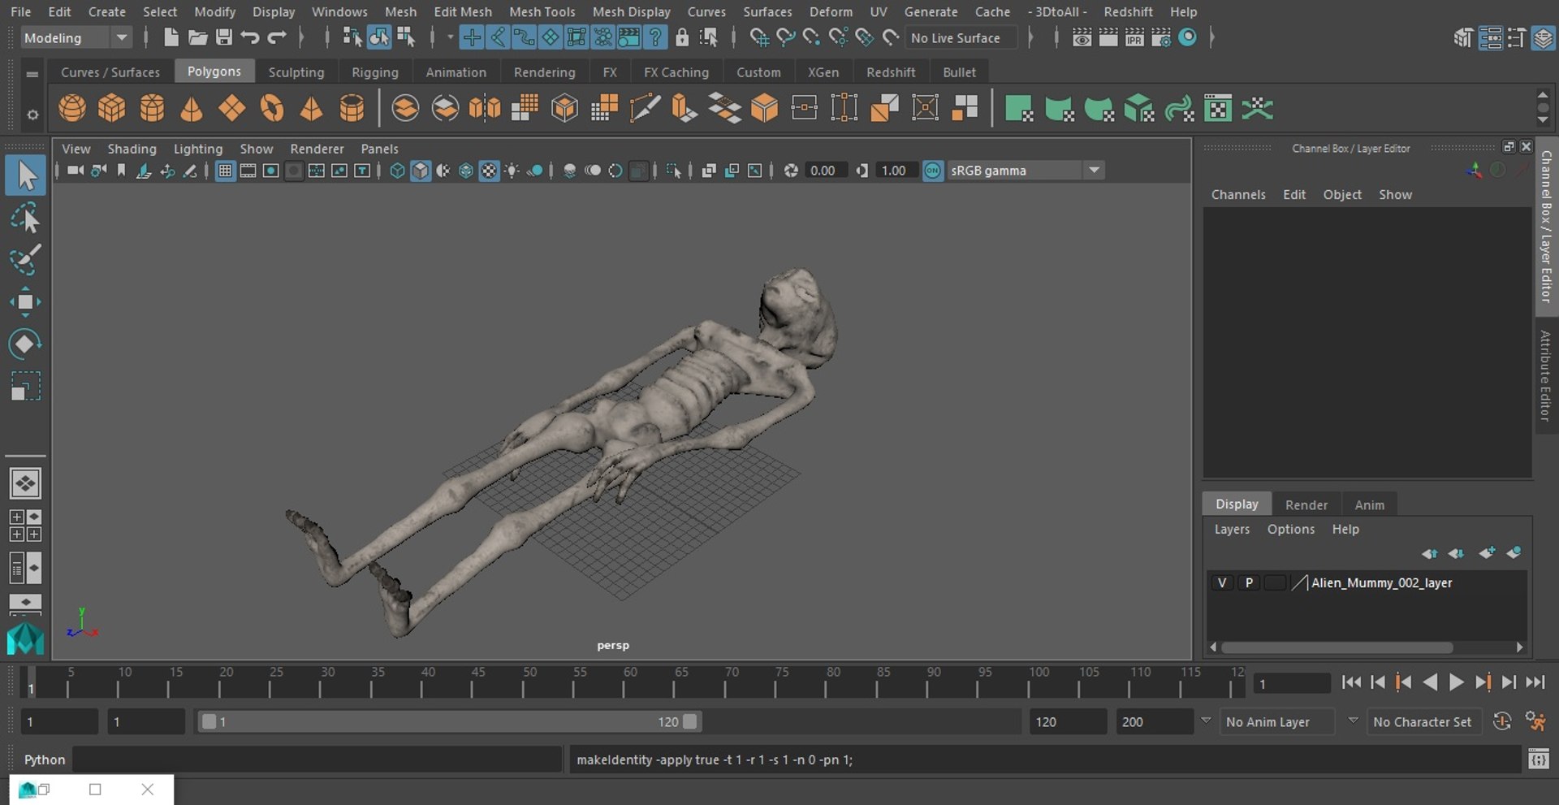Toggle color management ON button
Viewport: 1559px width, 805px height.
click(933, 171)
